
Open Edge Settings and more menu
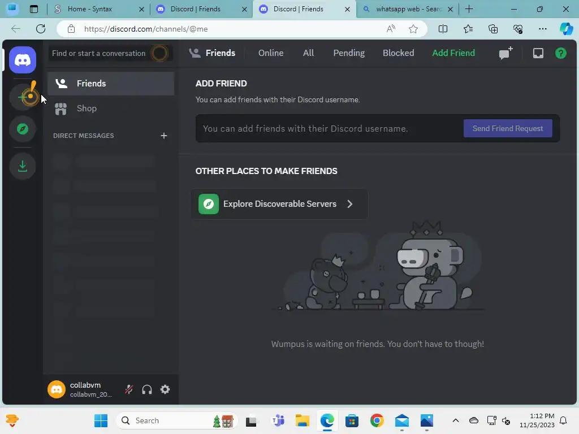tap(542, 29)
